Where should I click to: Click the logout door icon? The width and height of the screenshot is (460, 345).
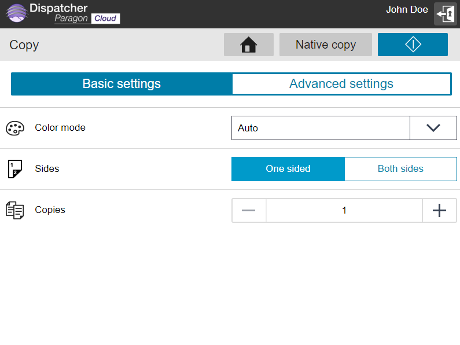pyautogui.click(x=446, y=14)
